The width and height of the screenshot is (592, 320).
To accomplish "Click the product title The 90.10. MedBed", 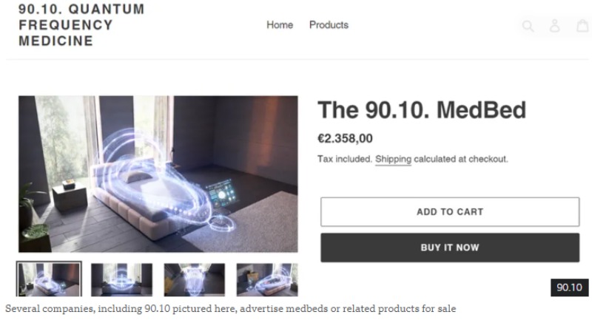I will point(422,110).
